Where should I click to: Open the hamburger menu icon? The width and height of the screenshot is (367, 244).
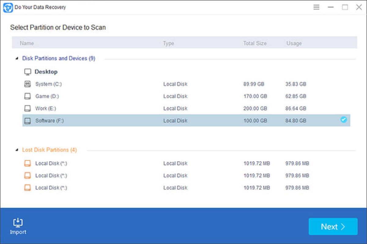click(316, 7)
